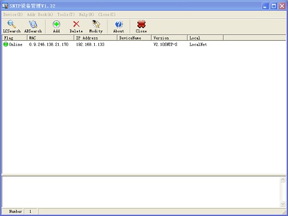Click the LCSearch magnifier icon
This screenshot has width=288, height=216.
click(x=11, y=25)
